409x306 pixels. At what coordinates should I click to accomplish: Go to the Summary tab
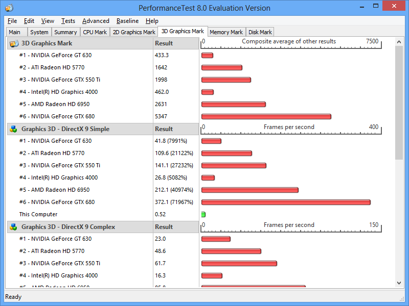66,32
